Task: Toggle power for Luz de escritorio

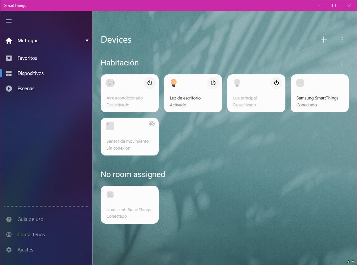Action: 213,83
